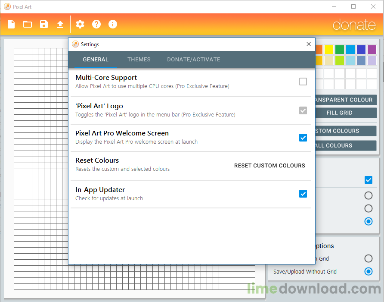Click the upload arrow icon

(60, 24)
